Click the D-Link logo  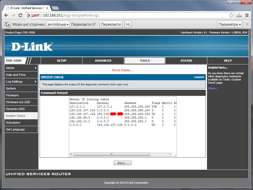(x=32, y=47)
